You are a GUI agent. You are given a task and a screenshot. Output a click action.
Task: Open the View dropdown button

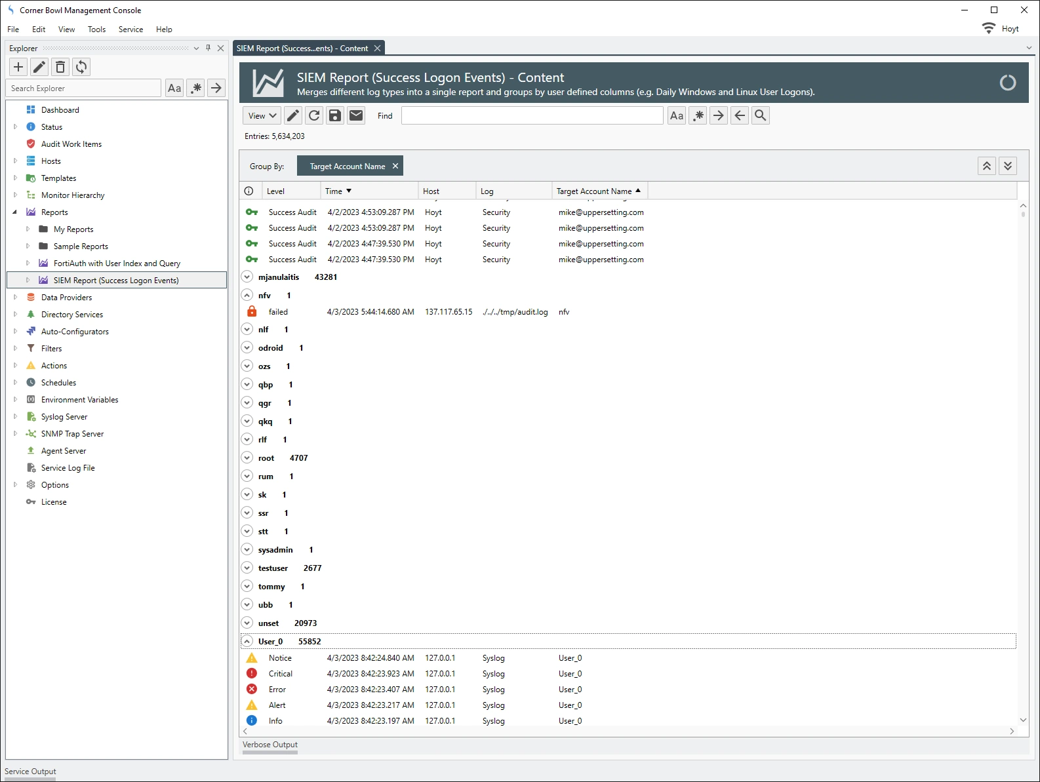[x=262, y=115]
